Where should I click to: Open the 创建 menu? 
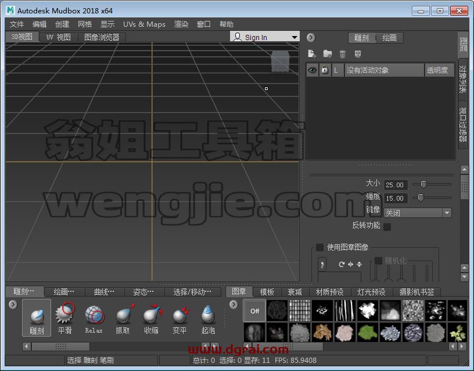pyautogui.click(x=62, y=24)
